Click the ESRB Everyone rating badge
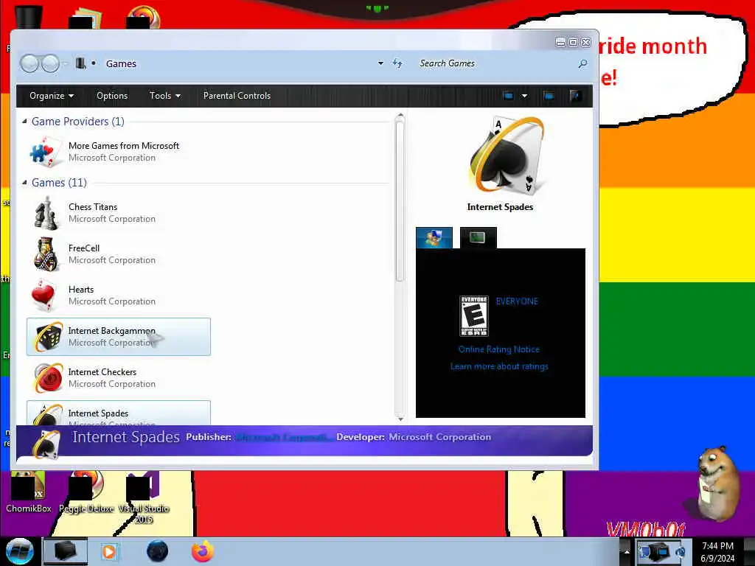The image size is (755, 566). point(474,315)
